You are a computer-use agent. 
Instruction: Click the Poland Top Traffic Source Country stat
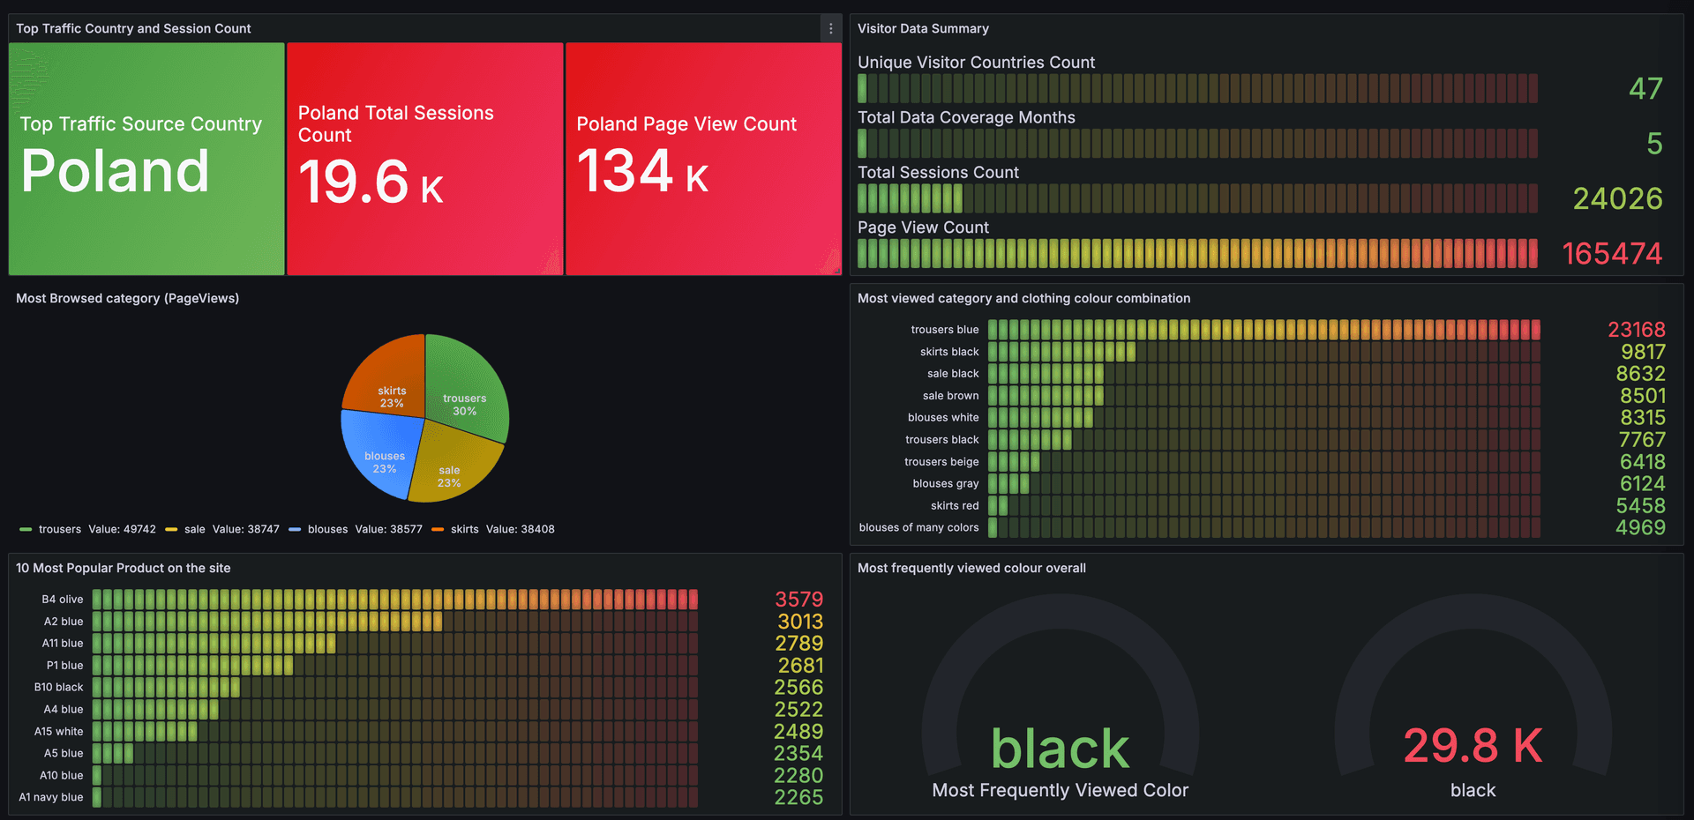146,159
